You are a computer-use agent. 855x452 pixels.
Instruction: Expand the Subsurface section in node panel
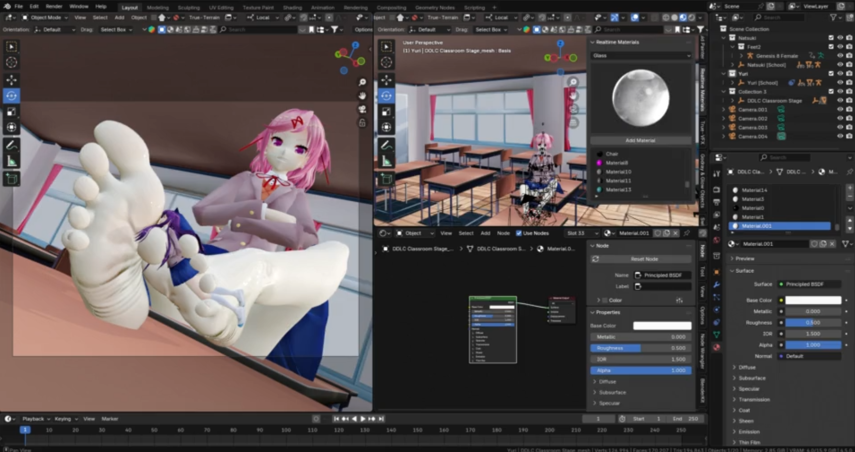coord(612,393)
